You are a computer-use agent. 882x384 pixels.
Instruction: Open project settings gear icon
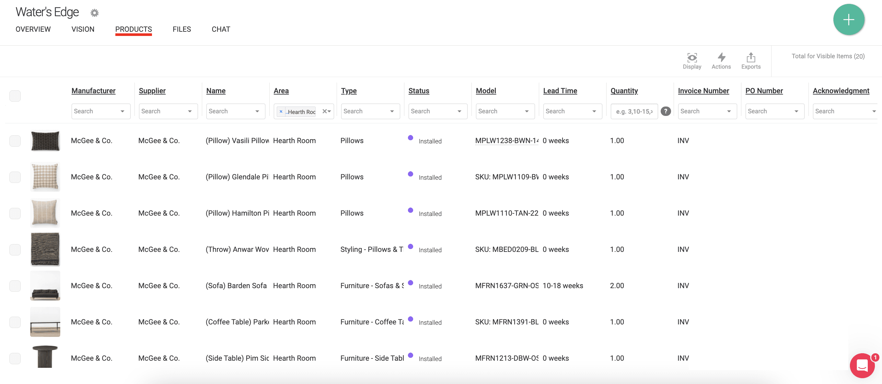point(95,13)
